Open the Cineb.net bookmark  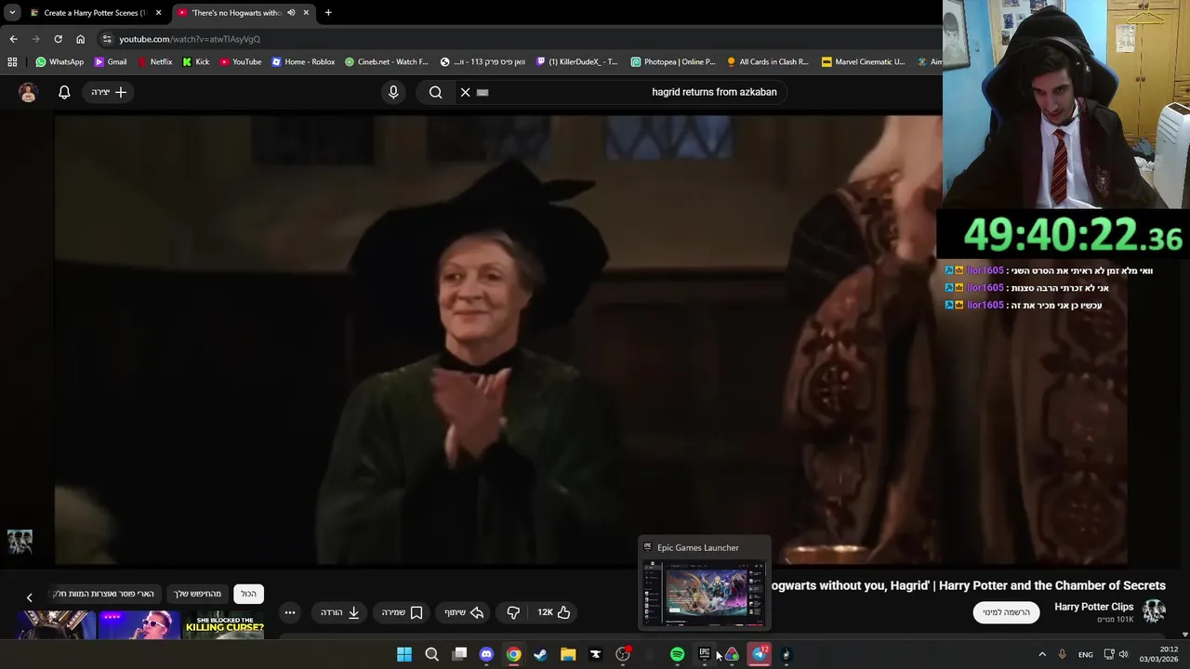click(x=386, y=62)
